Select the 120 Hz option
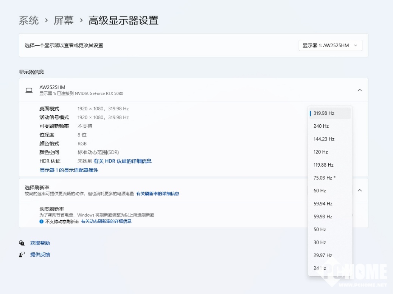This screenshot has width=393, height=294. point(330,152)
